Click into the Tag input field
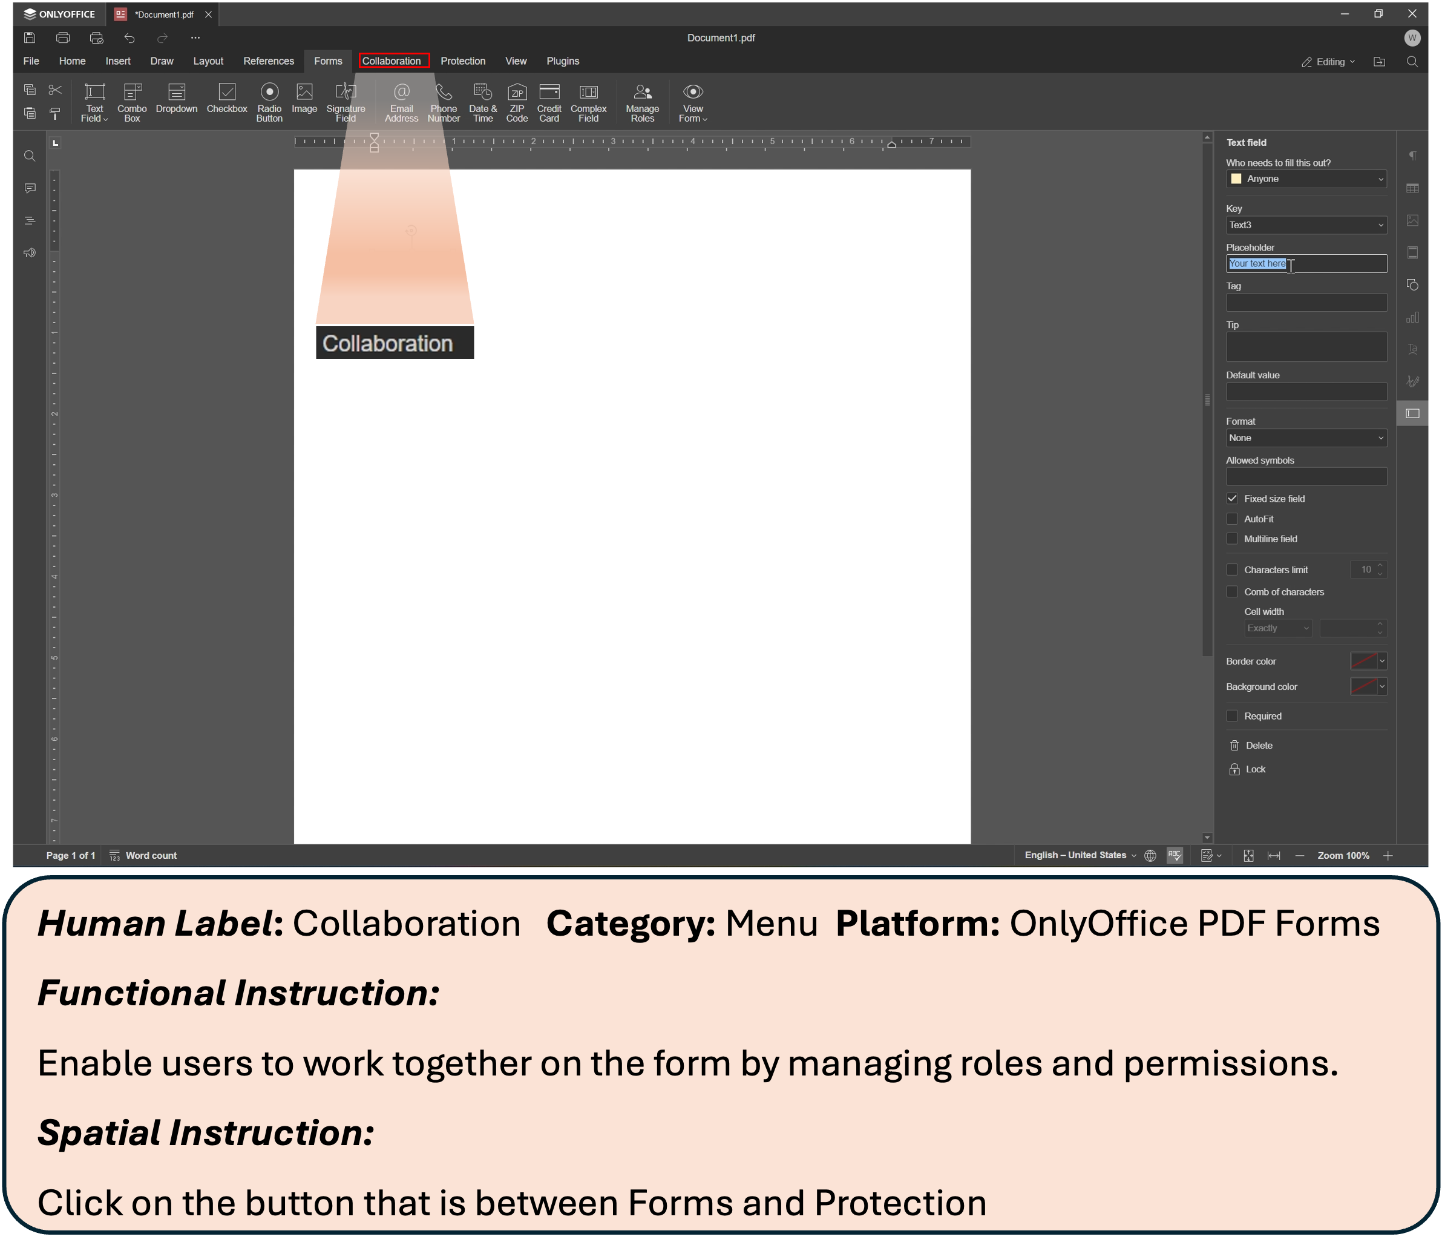 [1305, 302]
